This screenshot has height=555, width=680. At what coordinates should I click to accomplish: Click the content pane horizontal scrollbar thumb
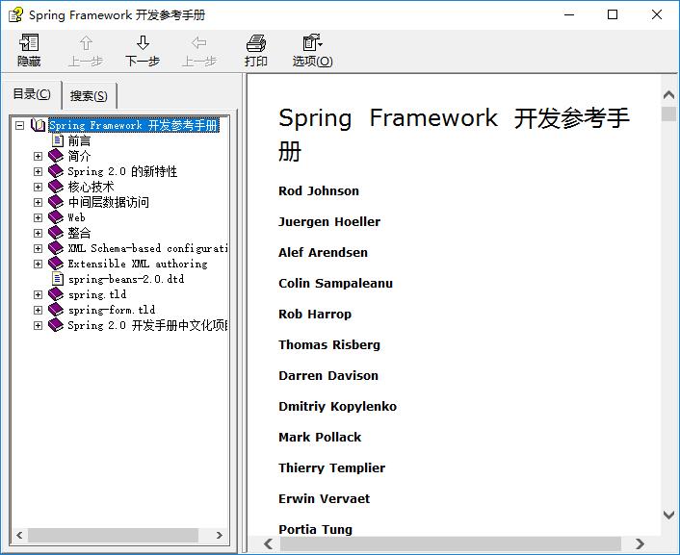(x=451, y=543)
